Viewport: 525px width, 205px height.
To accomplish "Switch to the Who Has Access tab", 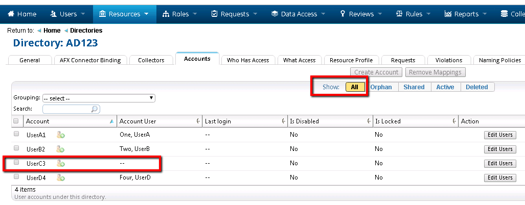I will [248, 60].
